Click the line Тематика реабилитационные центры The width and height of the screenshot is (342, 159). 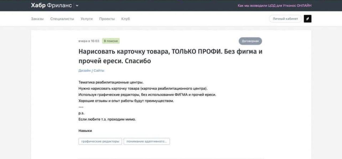point(111,82)
